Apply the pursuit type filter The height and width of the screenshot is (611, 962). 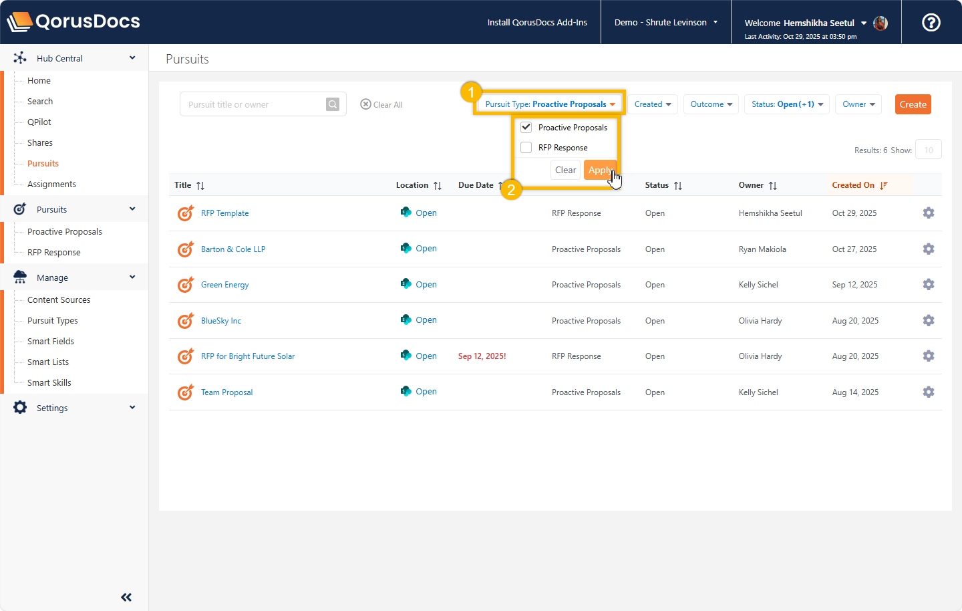point(599,170)
